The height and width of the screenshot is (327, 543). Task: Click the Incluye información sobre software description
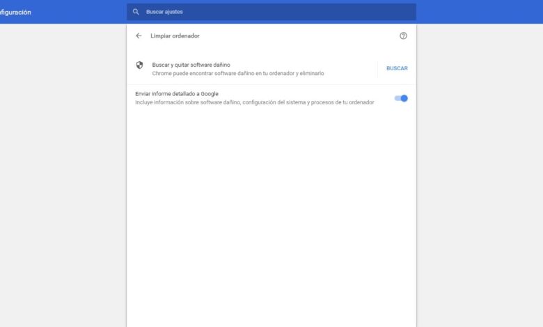pos(255,102)
